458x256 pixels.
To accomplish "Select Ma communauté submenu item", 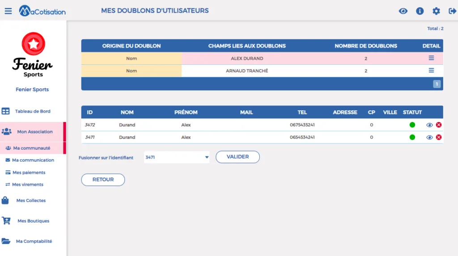I will (32, 148).
